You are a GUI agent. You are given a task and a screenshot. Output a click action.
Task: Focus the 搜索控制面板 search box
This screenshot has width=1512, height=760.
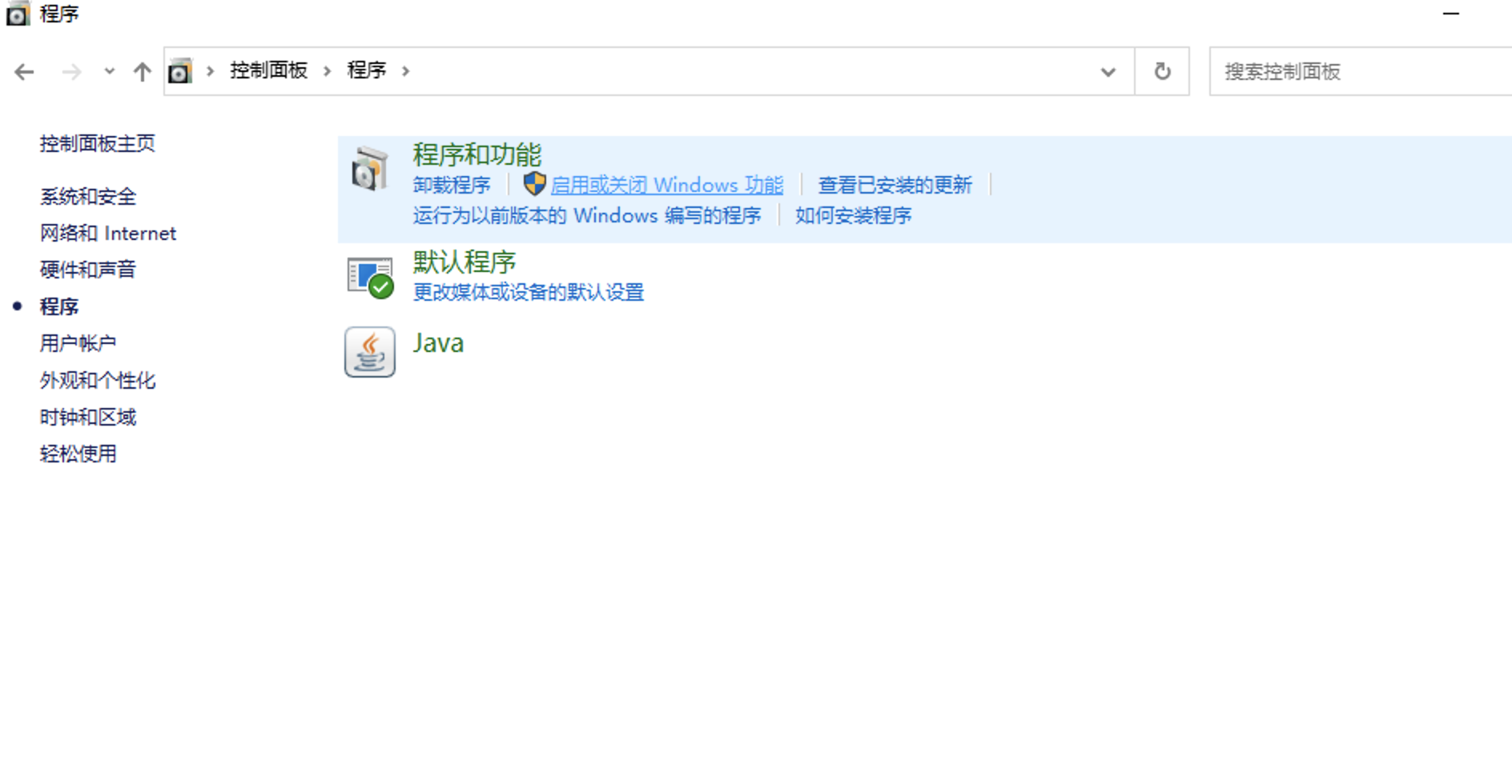(1360, 72)
